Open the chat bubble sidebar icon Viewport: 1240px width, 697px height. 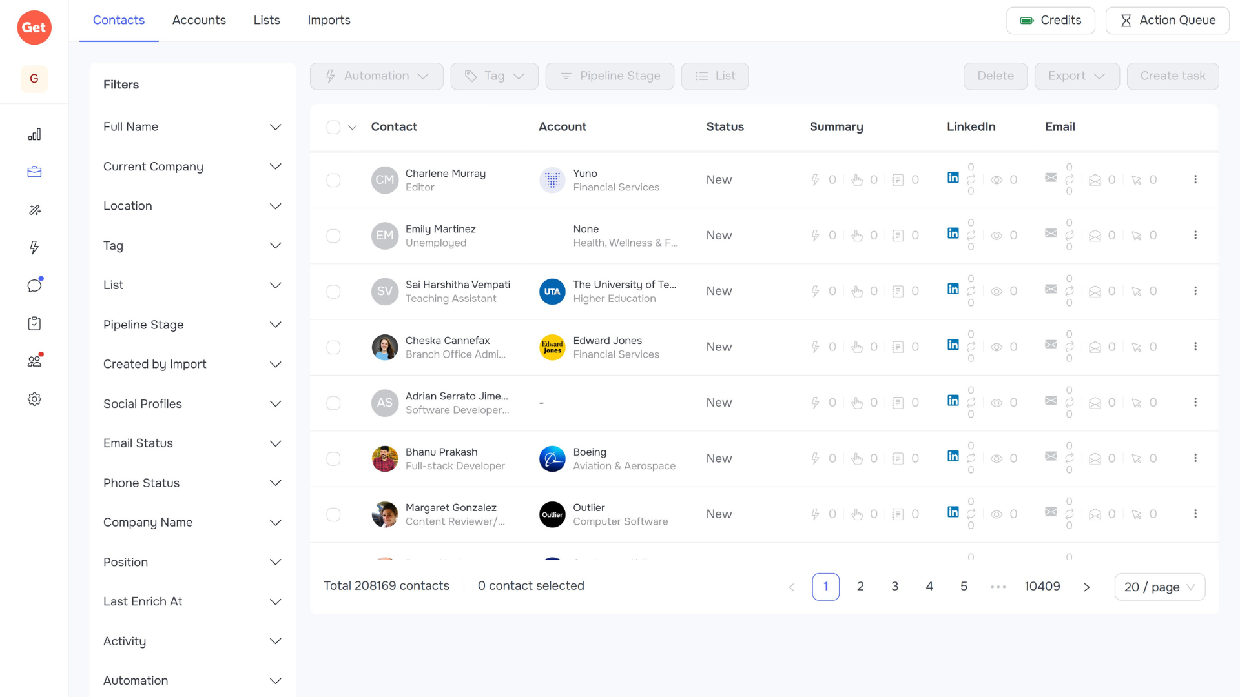[x=34, y=285]
